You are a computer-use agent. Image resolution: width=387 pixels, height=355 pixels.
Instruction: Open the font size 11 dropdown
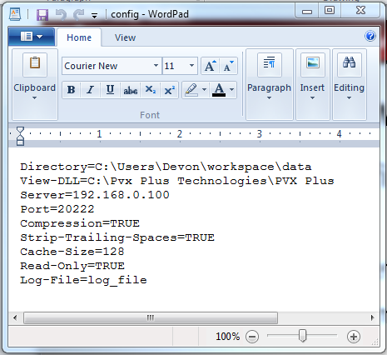[x=191, y=66]
